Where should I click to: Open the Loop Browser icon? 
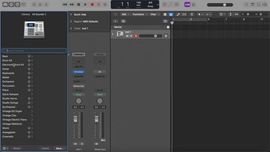259,5
